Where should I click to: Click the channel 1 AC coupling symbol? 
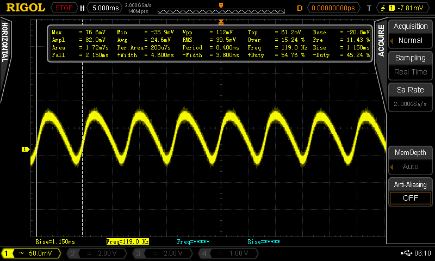(22, 253)
